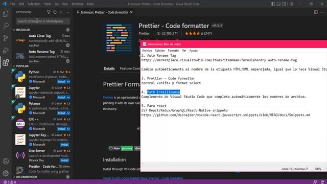Viewport: 327px width, 184px height.
Task: Open Run and Debug view
Action: [x=6, y=50]
